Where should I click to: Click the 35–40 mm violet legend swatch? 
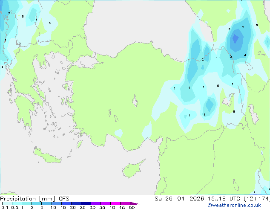(x=105, y=203)
